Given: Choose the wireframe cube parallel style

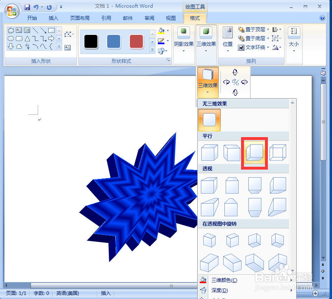Looking at the screenshot, I should [278, 153].
